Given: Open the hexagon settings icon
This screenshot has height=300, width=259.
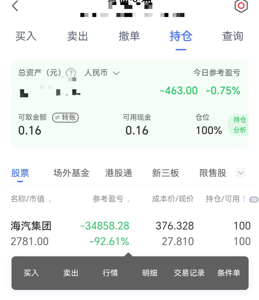Looking at the screenshot, I should [x=241, y=6].
